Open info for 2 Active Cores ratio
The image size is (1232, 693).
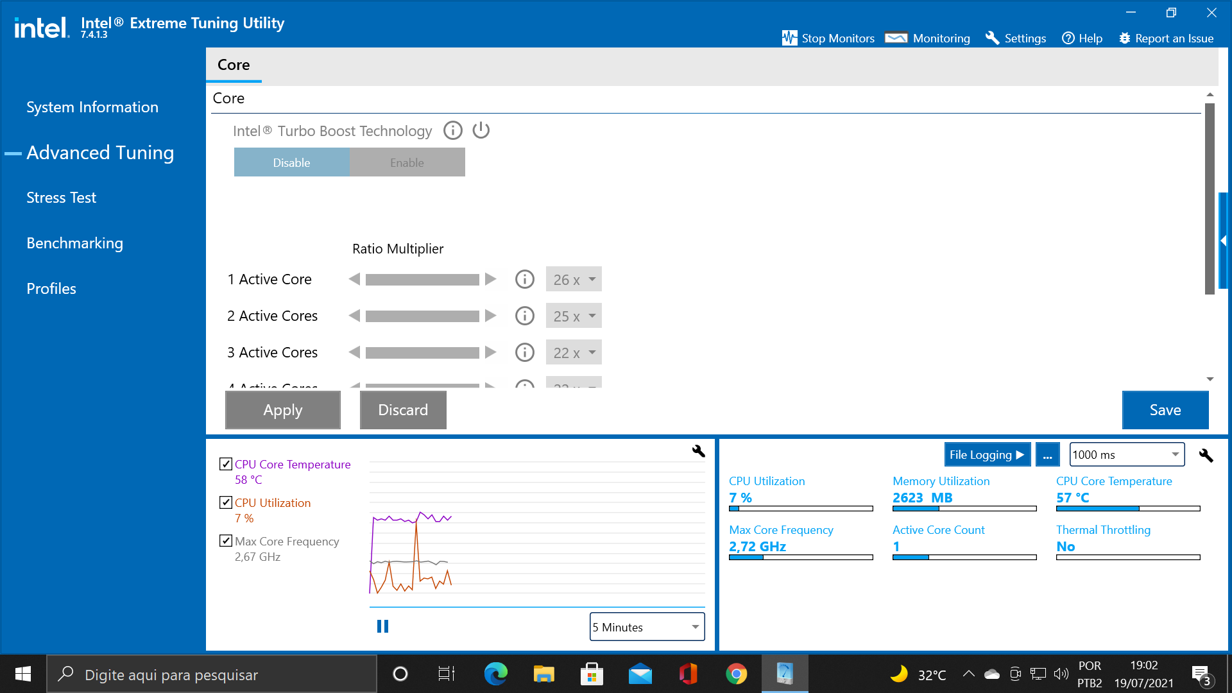tap(525, 316)
